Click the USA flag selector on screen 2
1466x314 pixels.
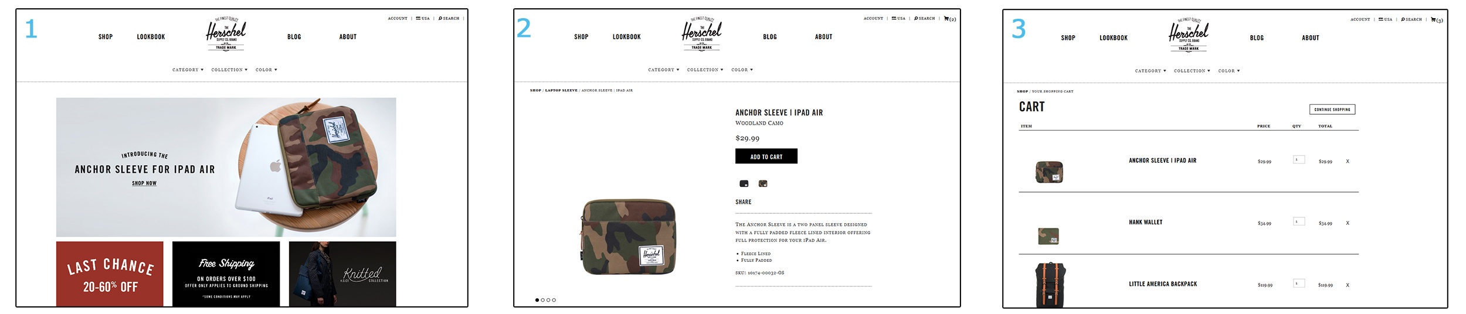[898, 18]
